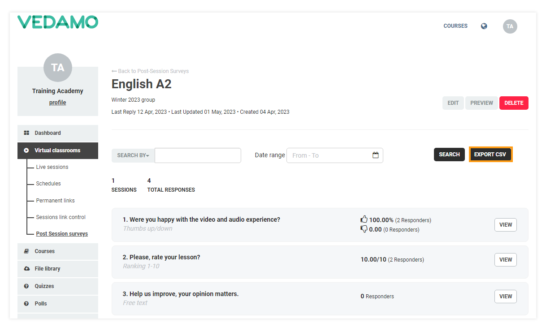Click the search text input field
Screen dimensions: 546x331
(x=198, y=155)
